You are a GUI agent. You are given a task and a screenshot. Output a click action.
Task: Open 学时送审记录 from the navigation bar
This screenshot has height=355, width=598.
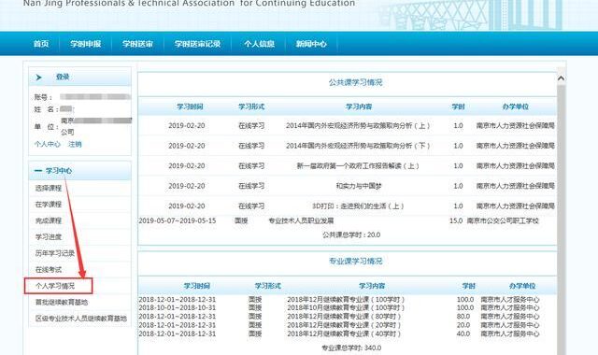pos(197,44)
